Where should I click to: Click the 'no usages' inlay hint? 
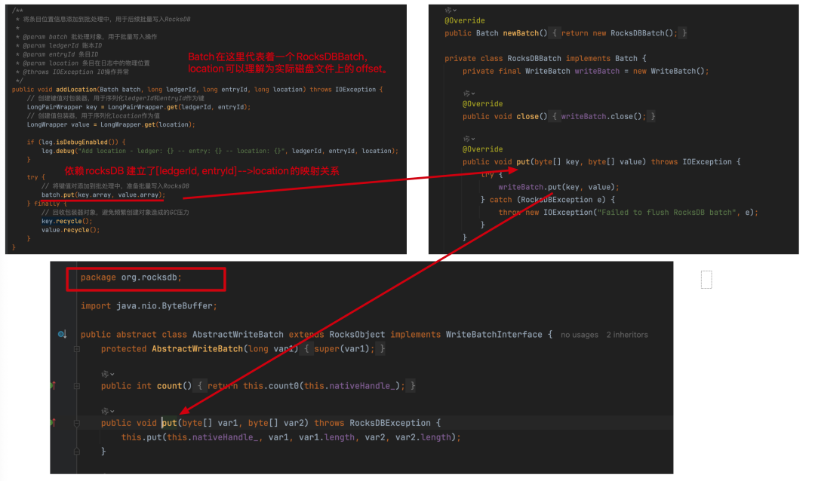[x=579, y=335]
